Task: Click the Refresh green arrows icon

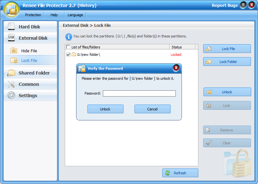Action: [167, 173]
